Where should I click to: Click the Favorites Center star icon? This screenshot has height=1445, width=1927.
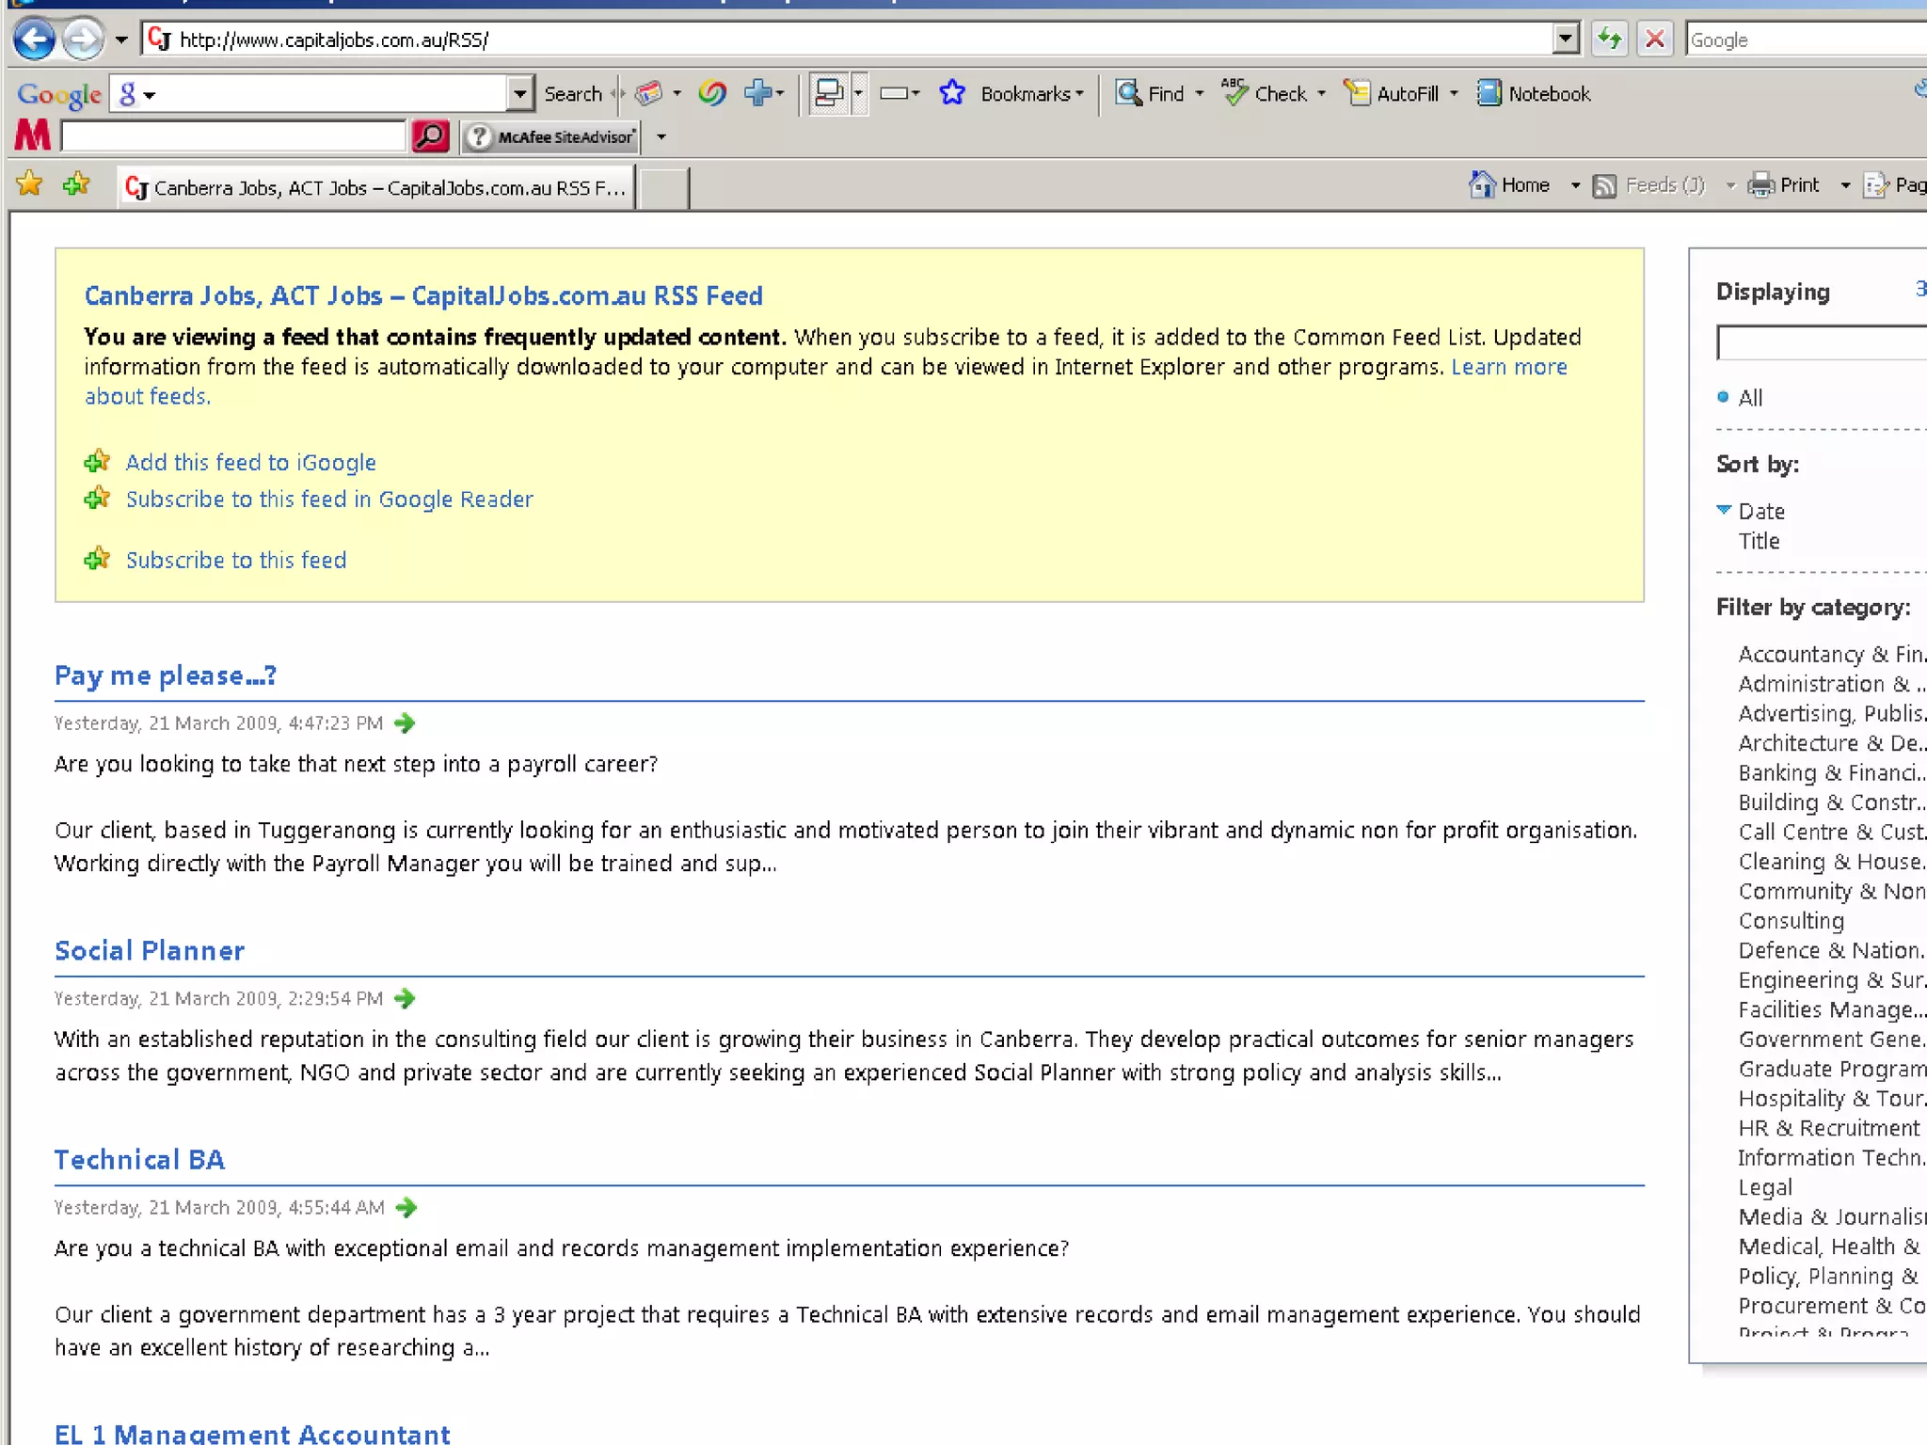click(30, 183)
